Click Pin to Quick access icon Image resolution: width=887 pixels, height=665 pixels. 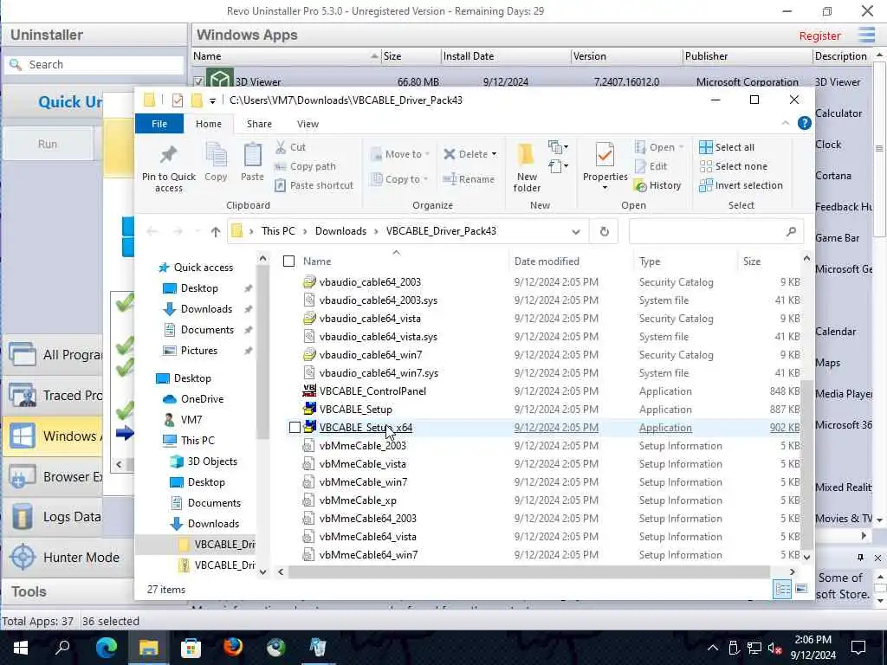click(169, 167)
